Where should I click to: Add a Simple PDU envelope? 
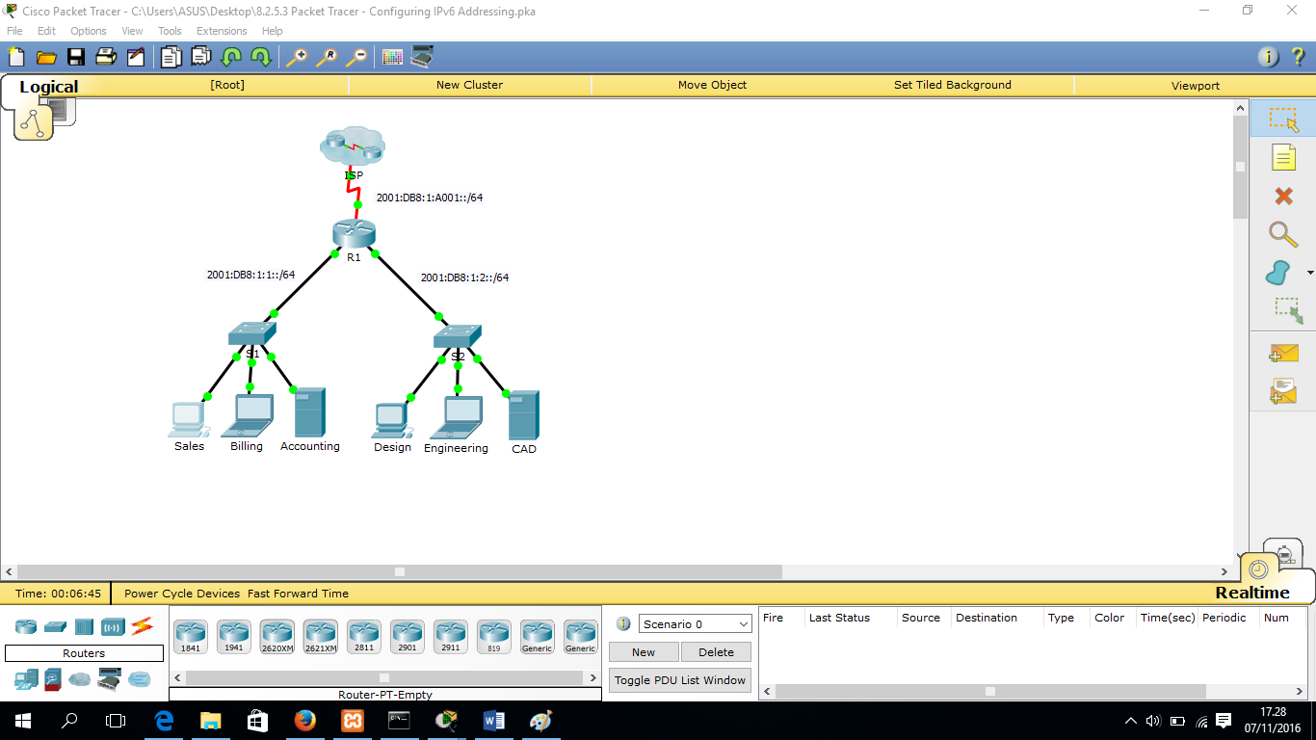click(1283, 354)
